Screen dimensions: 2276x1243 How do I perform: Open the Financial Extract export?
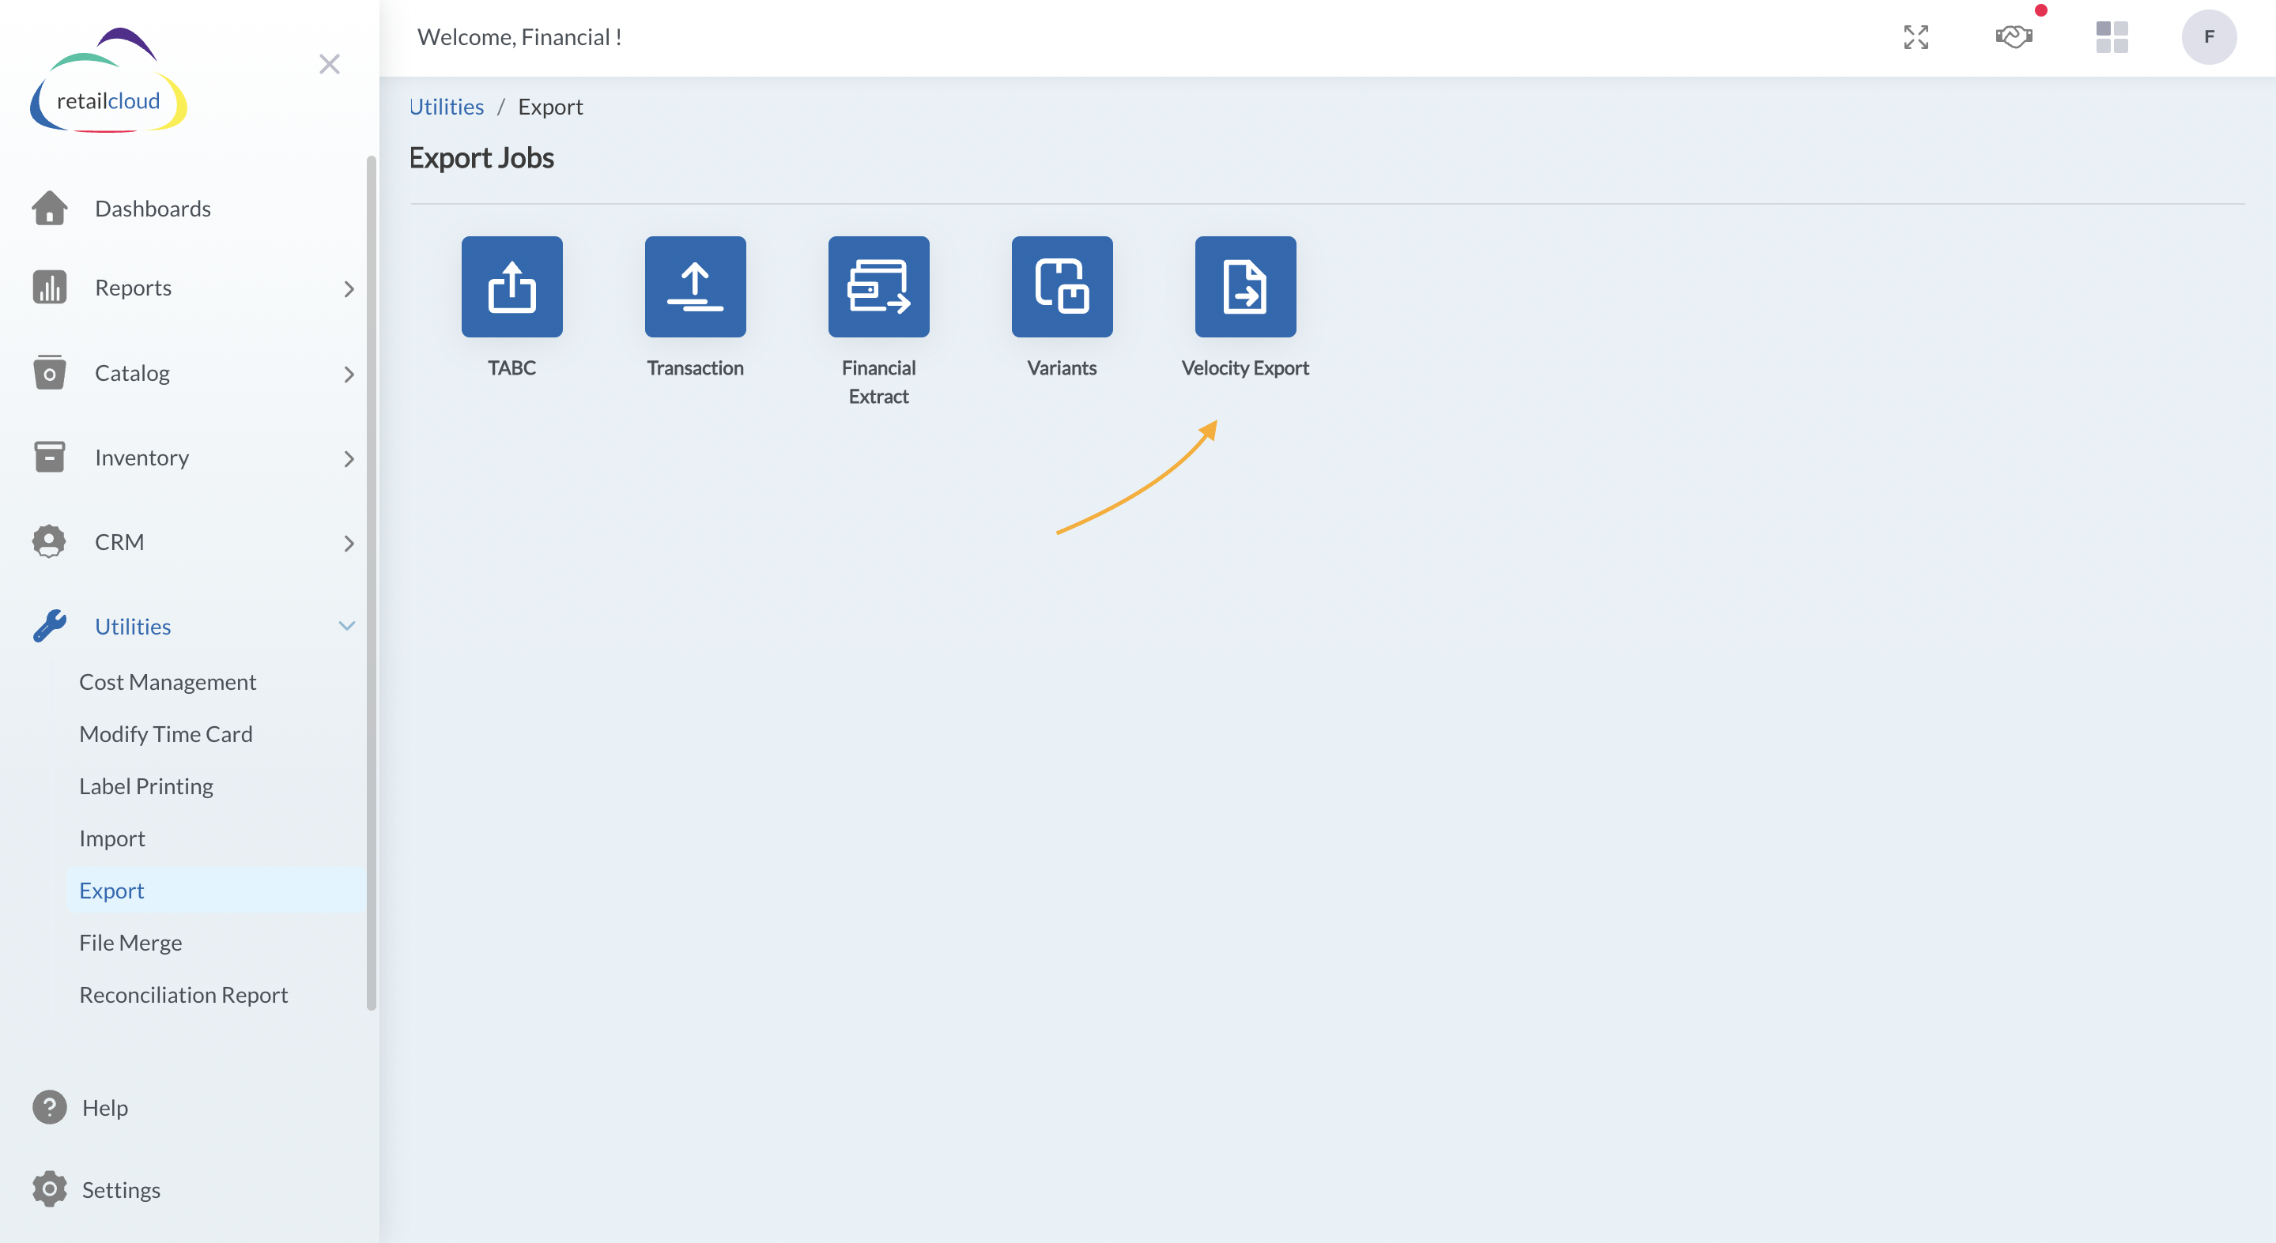point(878,286)
